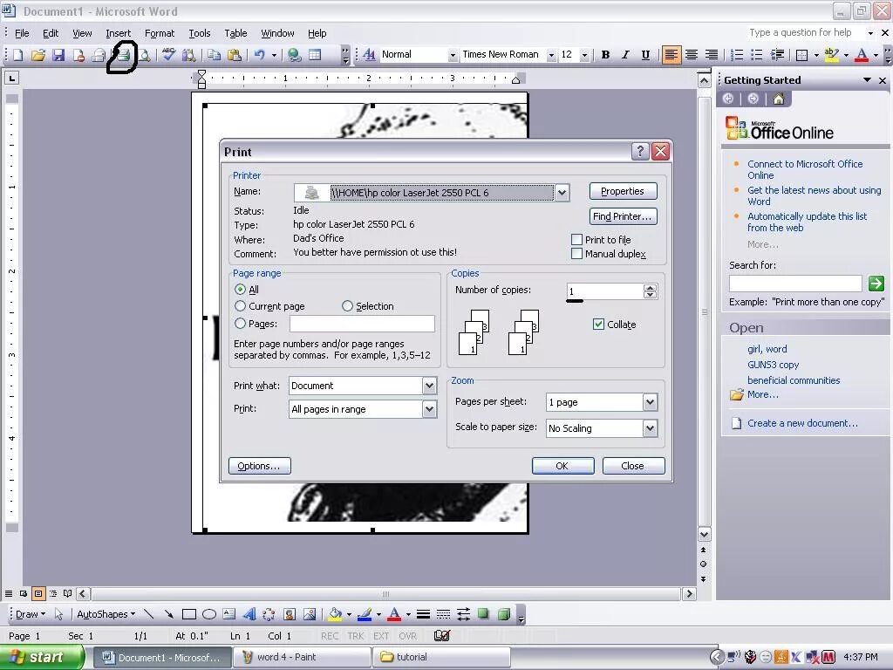Click the Home icon in Getting Started pane

point(779,99)
